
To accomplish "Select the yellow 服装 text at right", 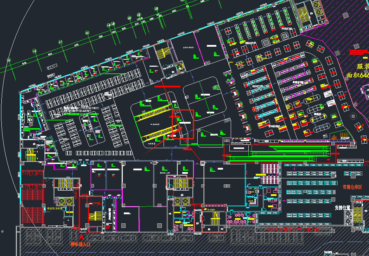I will 363,67.
